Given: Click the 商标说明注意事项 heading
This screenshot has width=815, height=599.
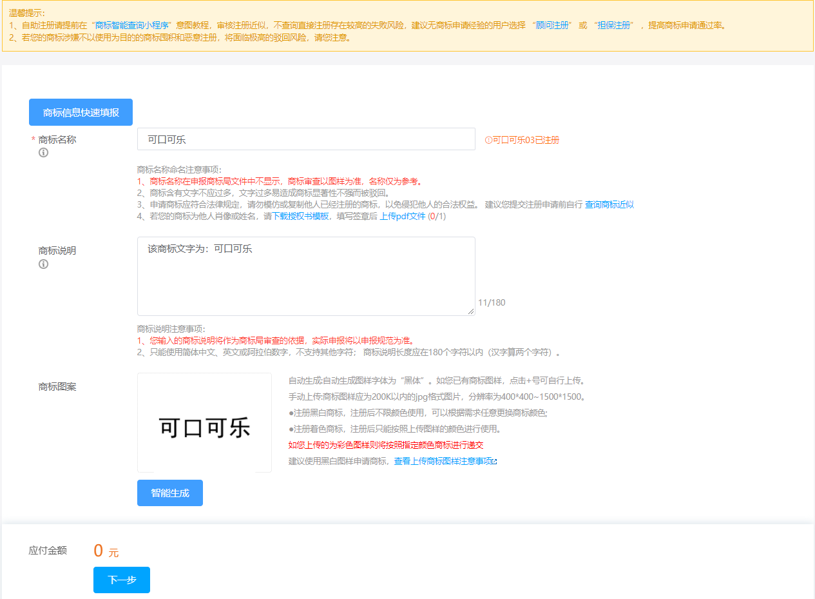Looking at the screenshot, I should point(171,329).
